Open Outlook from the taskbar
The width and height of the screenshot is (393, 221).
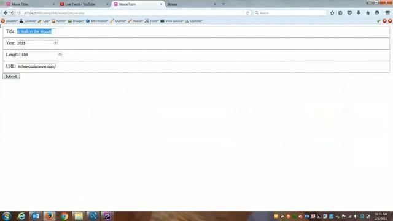point(36,216)
